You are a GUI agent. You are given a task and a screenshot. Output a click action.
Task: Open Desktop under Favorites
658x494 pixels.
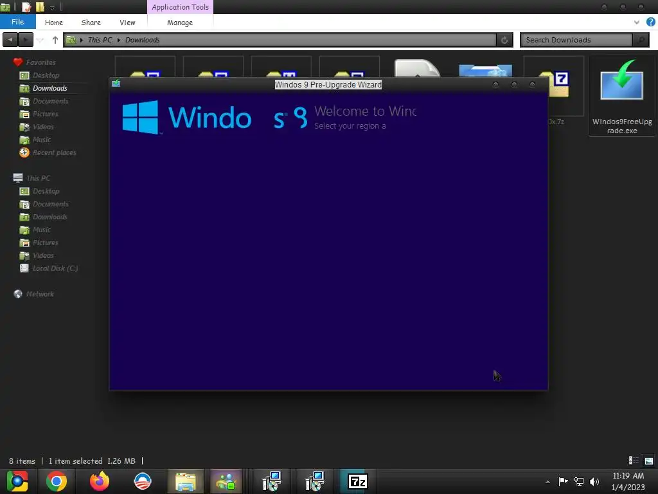point(39,75)
